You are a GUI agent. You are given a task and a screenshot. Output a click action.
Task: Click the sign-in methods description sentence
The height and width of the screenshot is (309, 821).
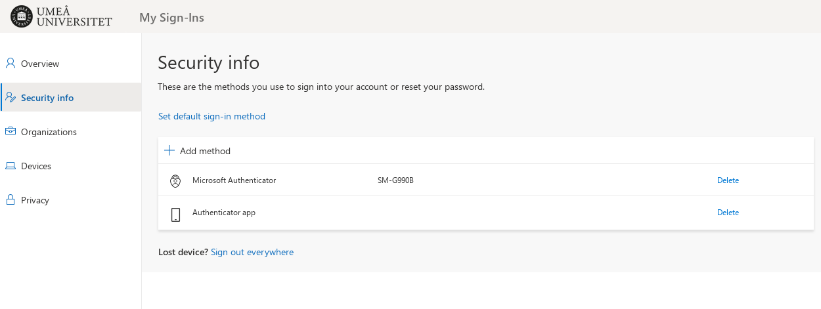coord(321,87)
